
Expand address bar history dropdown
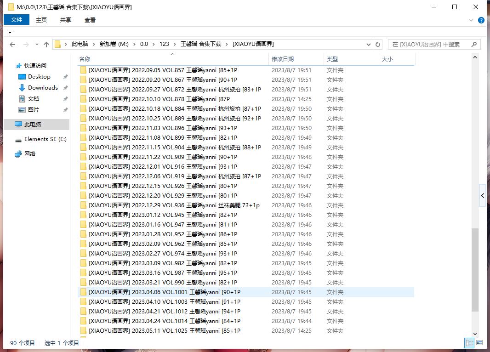369,45
